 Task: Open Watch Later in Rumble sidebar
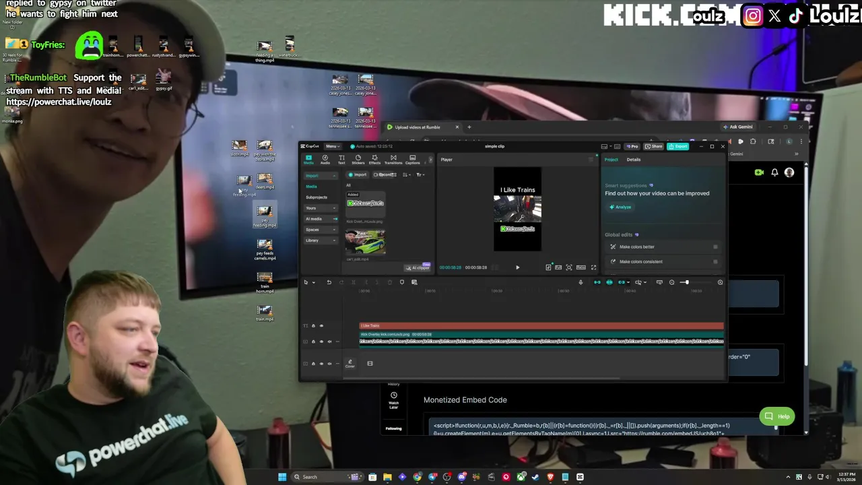[394, 400]
